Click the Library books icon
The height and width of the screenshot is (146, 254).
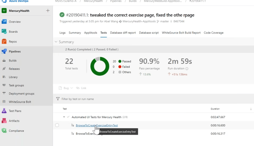[4, 77]
